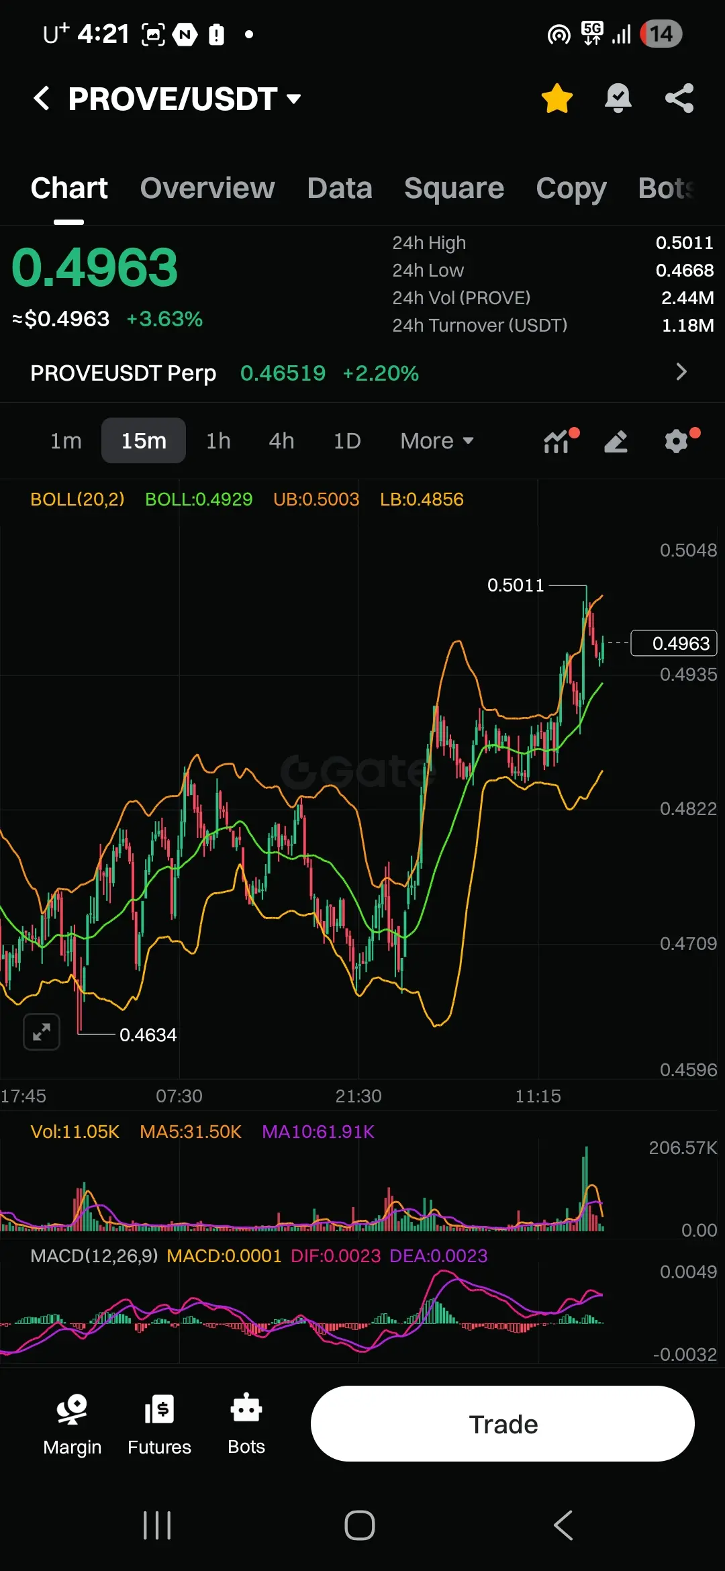Select the 1m timeframe
725x1571 pixels.
click(66, 441)
